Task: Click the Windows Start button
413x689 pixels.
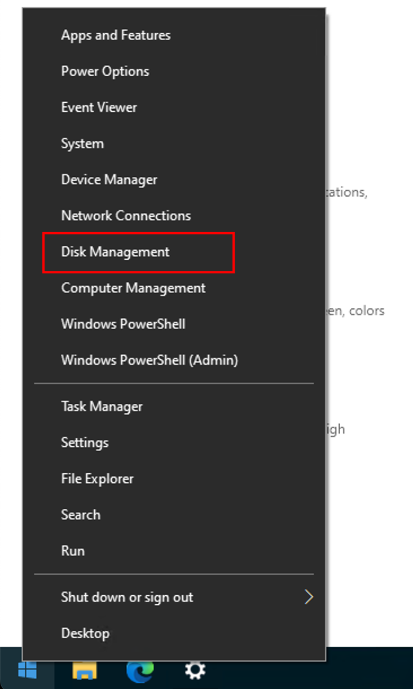Action: click(27, 671)
